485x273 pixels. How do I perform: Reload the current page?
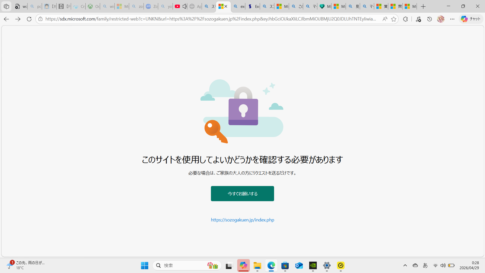29,19
